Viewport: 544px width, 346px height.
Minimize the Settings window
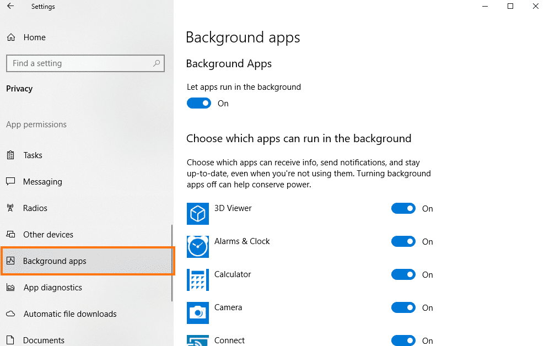(x=484, y=6)
